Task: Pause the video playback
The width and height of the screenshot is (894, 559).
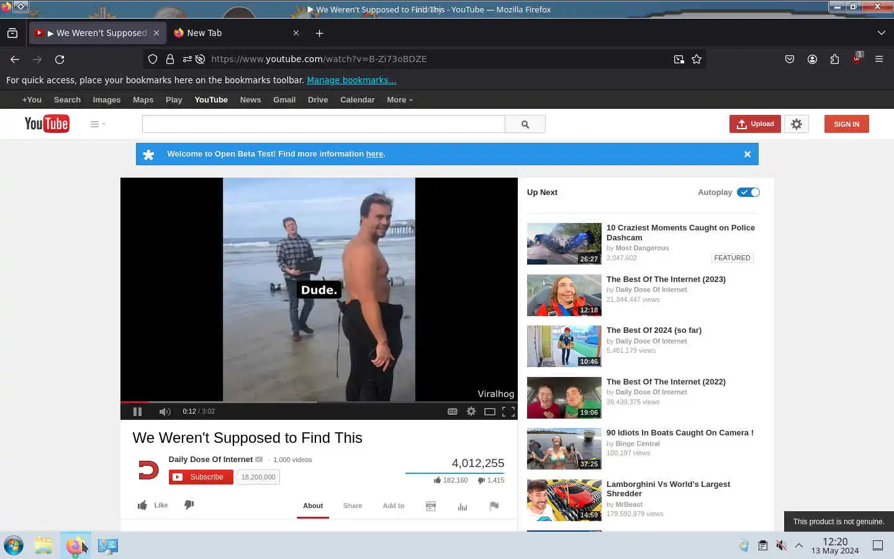Action: pyautogui.click(x=137, y=411)
